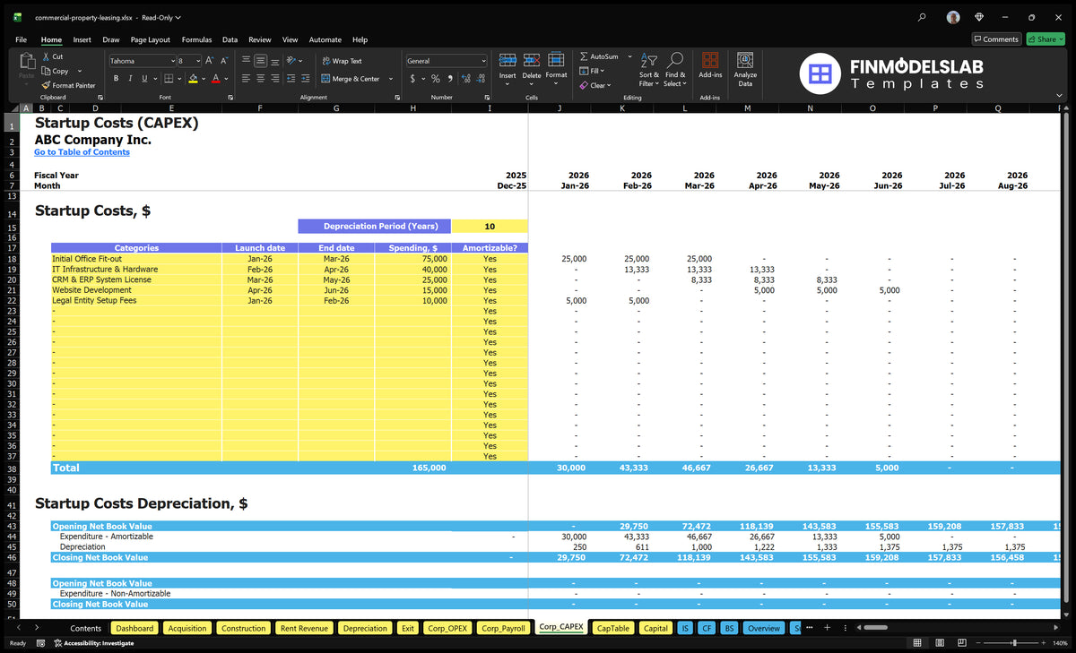Viewport: 1076px width, 653px height.
Task: Click the red Font Color swatch
Action: pos(215,80)
